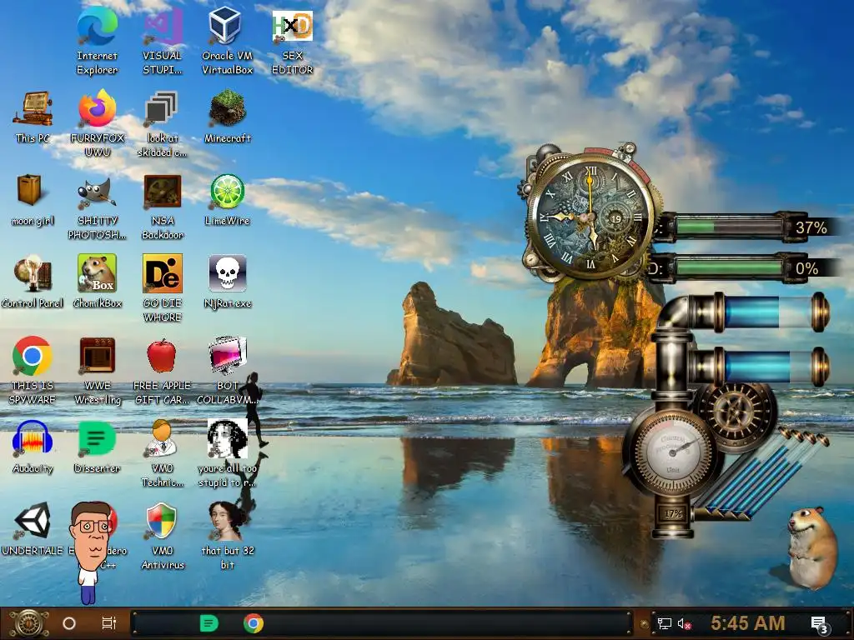The height and width of the screenshot is (640, 854).
Task: Click the steampunk clock gadget
Action: coord(591,217)
